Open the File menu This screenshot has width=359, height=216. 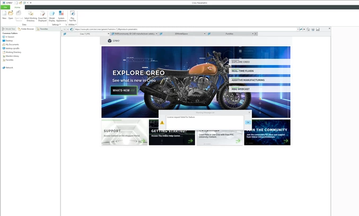[5, 7]
